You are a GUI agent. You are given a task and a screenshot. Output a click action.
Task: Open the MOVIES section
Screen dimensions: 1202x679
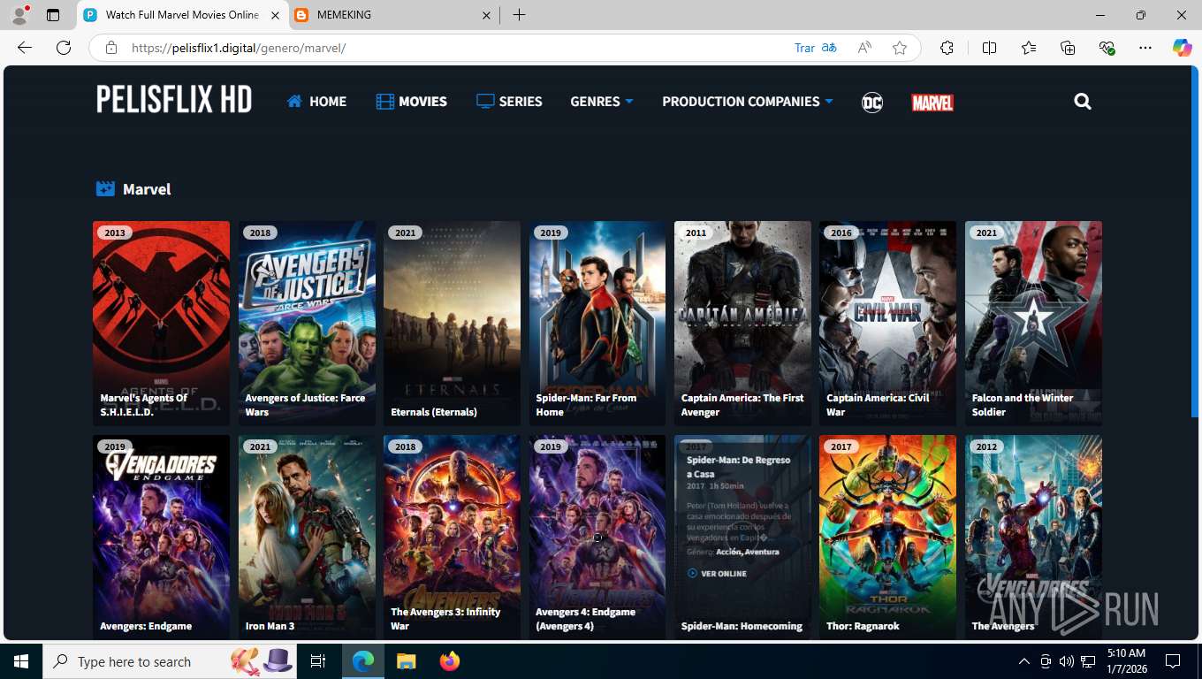[412, 102]
